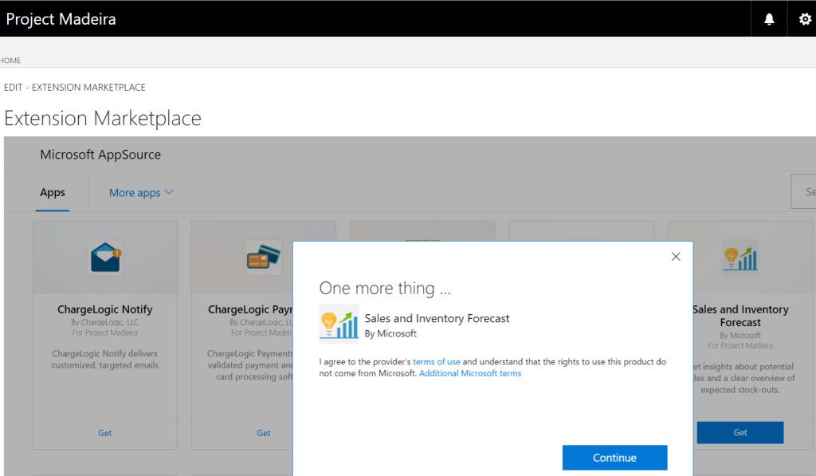The height and width of the screenshot is (476, 816).
Task: Click the Project Madeira title
Action: pyautogui.click(x=61, y=19)
